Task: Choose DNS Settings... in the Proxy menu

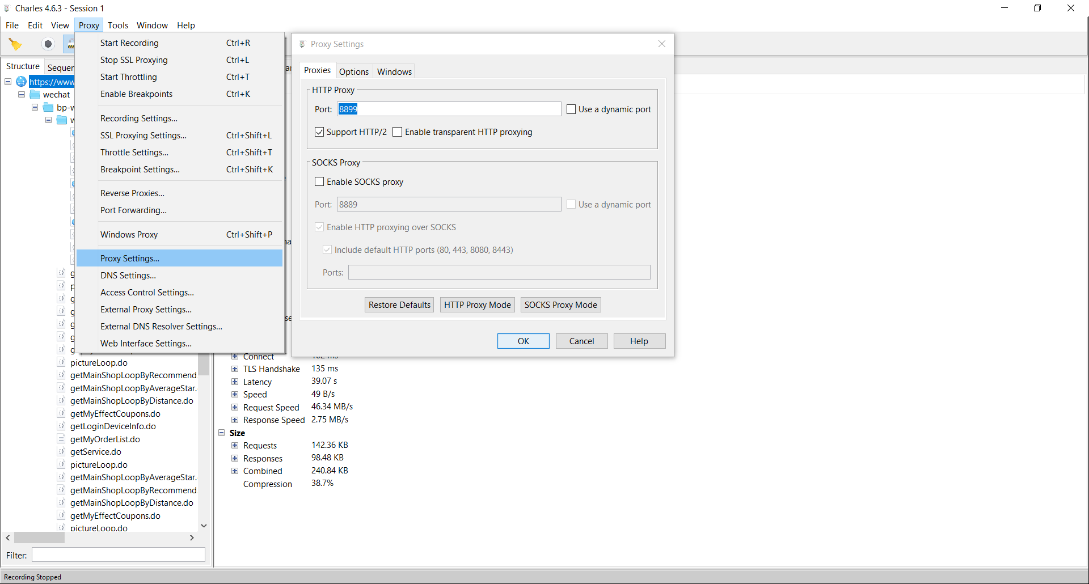Action: pyautogui.click(x=179, y=276)
